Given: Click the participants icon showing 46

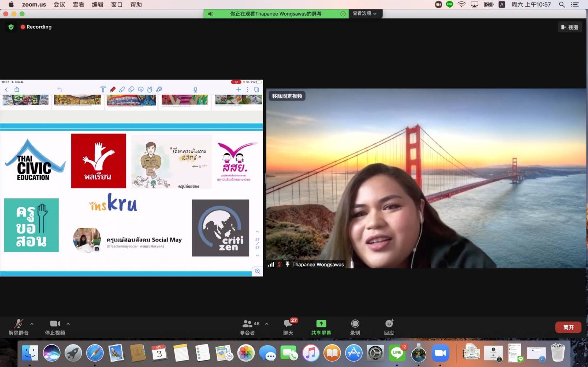Looking at the screenshot, I should point(248,323).
